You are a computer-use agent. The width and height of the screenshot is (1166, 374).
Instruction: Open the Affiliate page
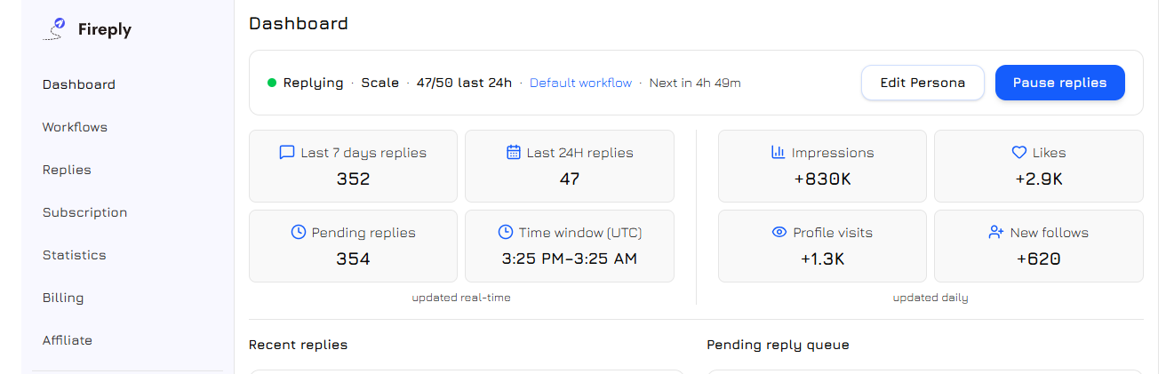tap(68, 340)
